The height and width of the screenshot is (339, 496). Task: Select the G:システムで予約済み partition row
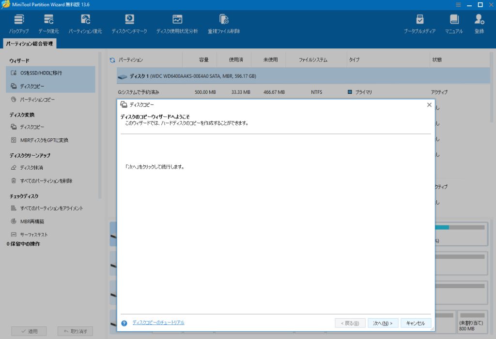[303, 92]
